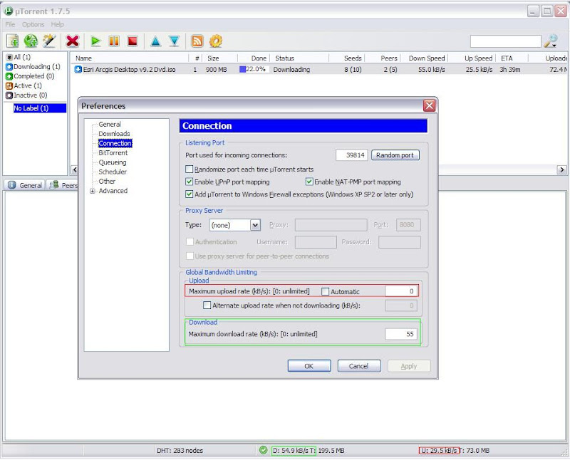Click the search magnifier icon
The image size is (570, 460).
click(x=551, y=41)
